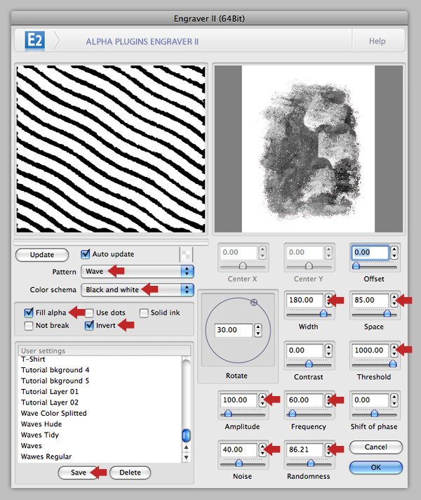Select the Waves Hude preset

tap(100, 424)
